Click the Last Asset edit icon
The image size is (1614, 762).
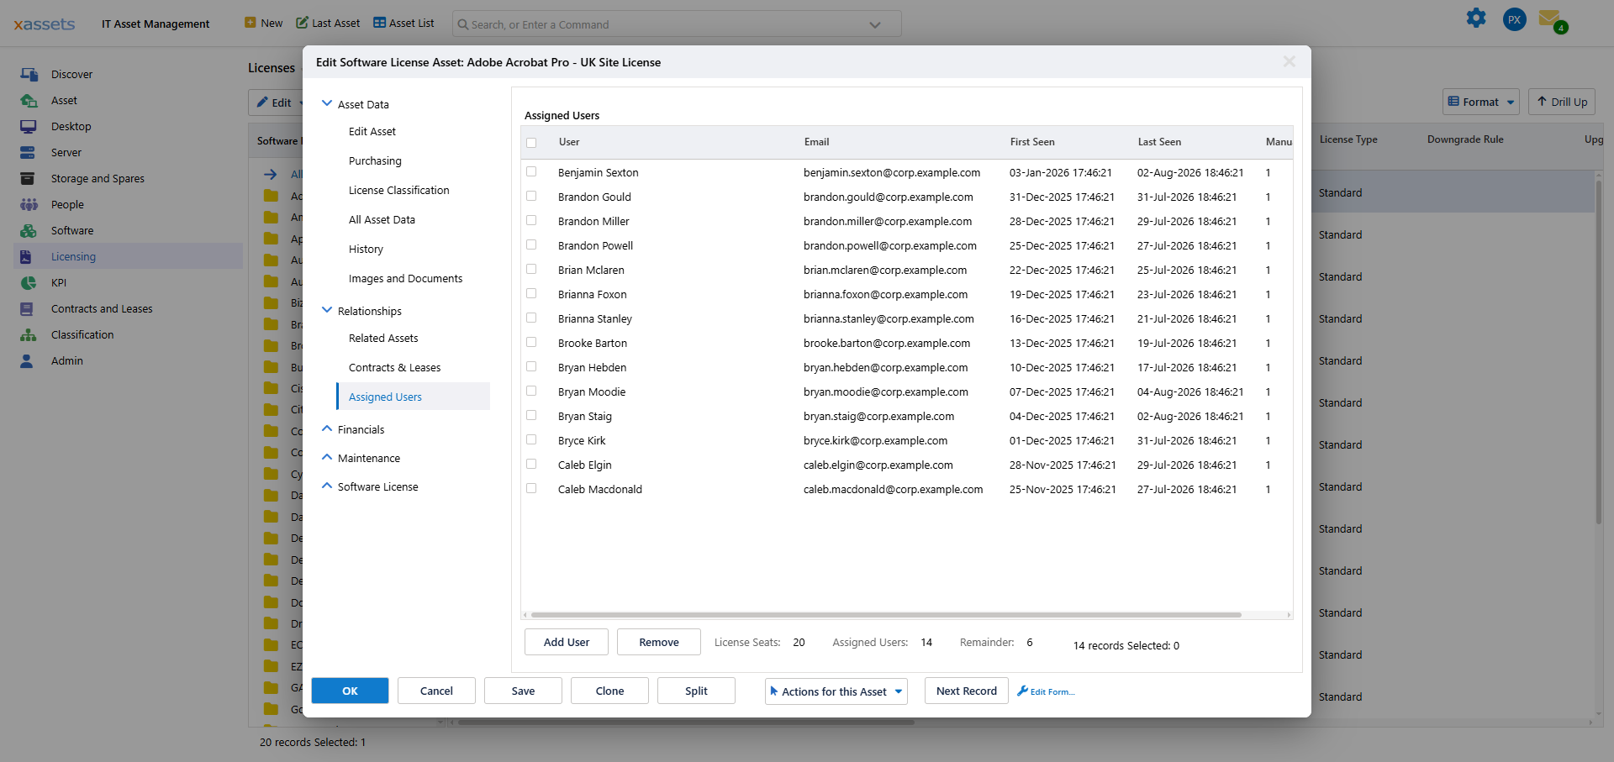(303, 23)
